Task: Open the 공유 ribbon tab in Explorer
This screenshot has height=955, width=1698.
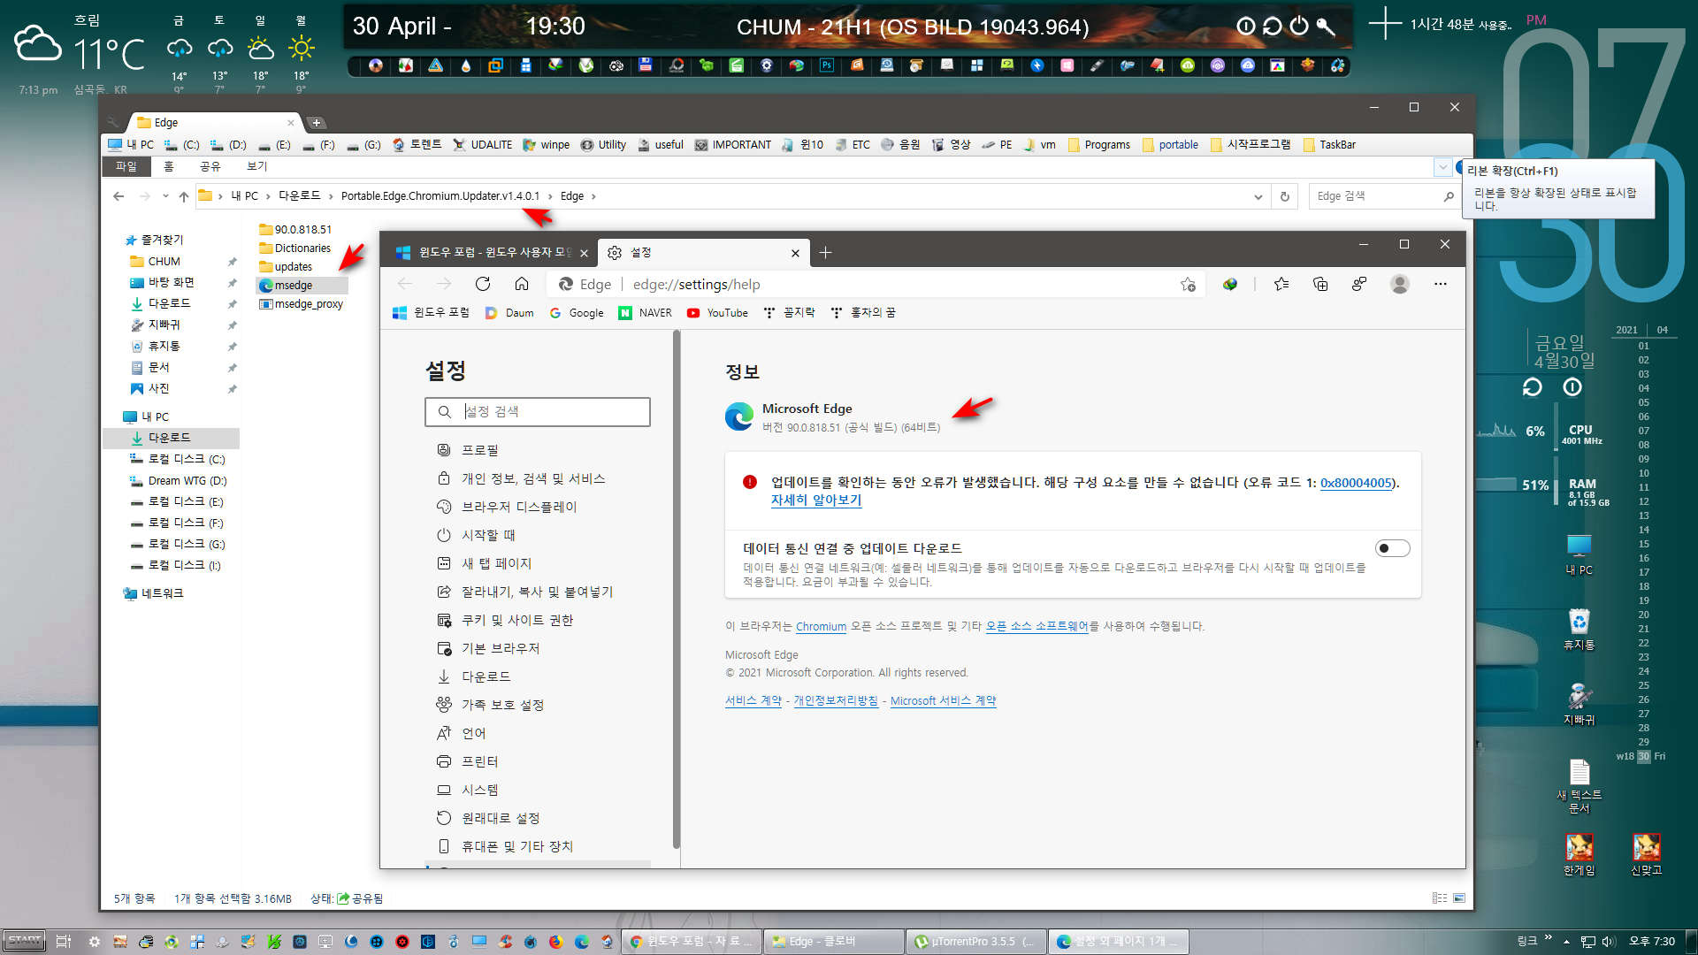Action: tap(210, 166)
